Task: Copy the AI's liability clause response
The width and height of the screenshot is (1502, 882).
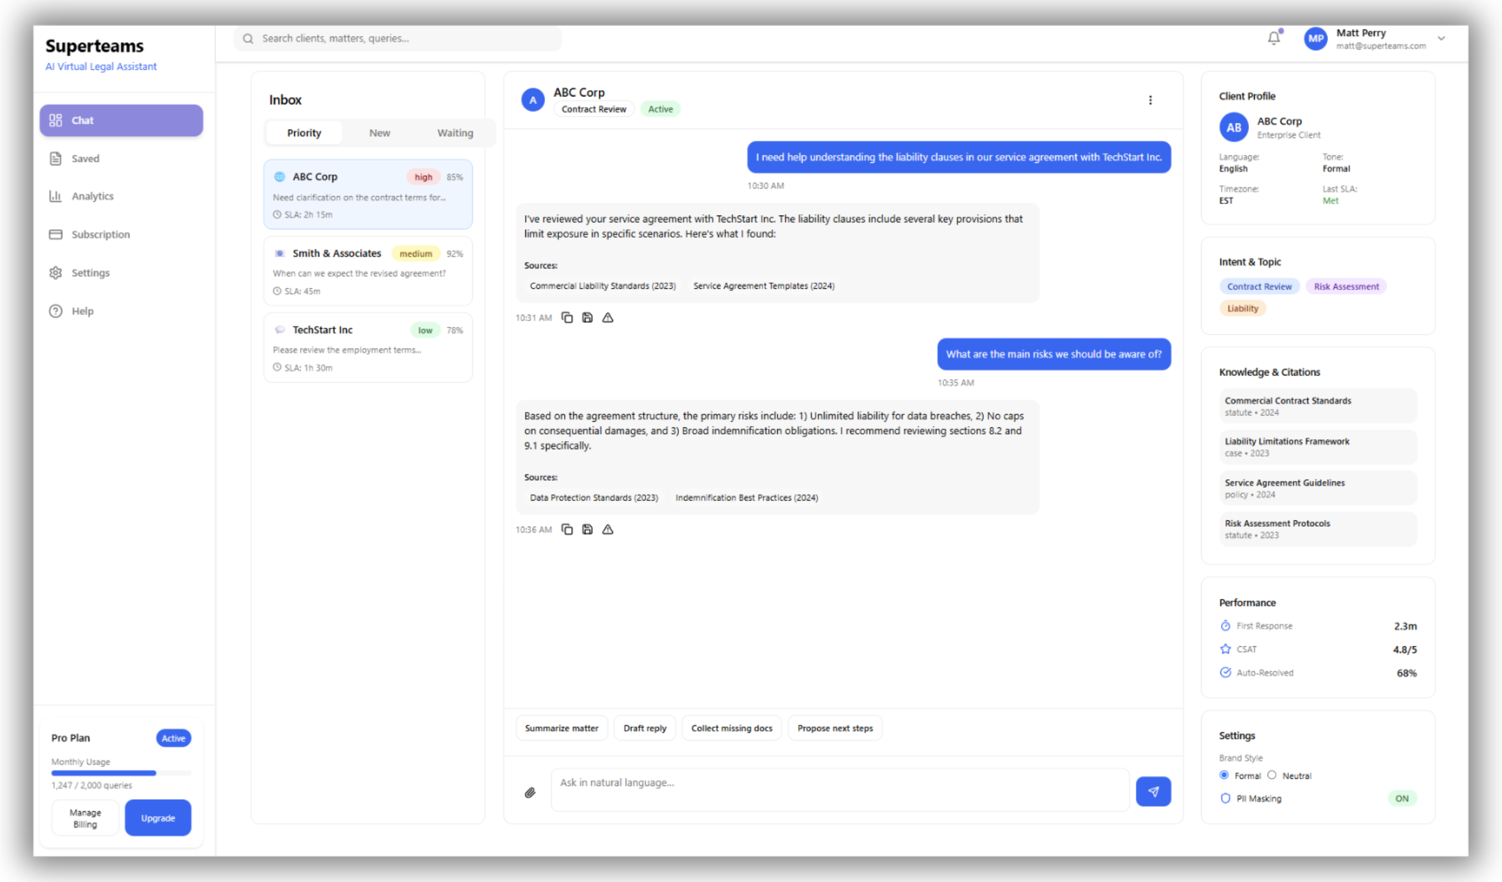Action: pyautogui.click(x=567, y=317)
